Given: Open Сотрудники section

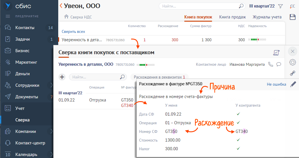Looking at the screenshot, I should pyautogui.click(x=27, y=85).
